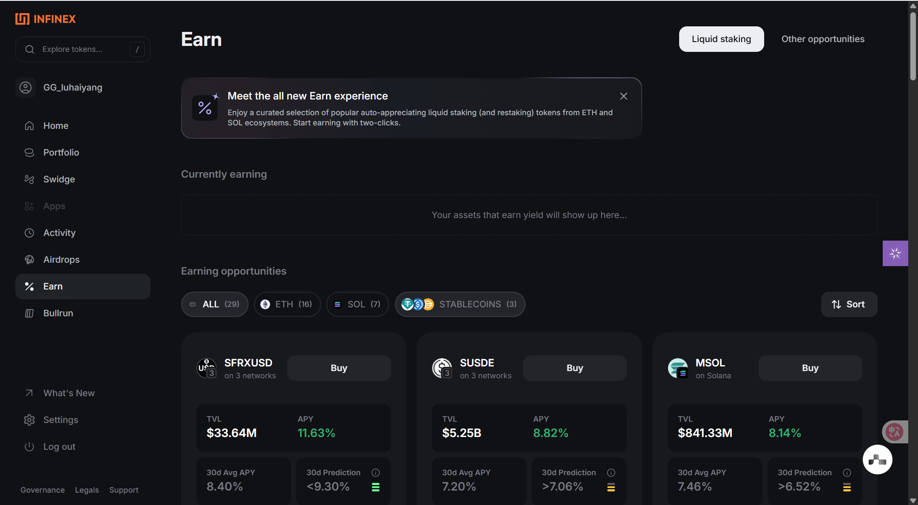This screenshot has width=918, height=505.
Task: Filter opportunities by ETH (16)
Action: (287, 304)
